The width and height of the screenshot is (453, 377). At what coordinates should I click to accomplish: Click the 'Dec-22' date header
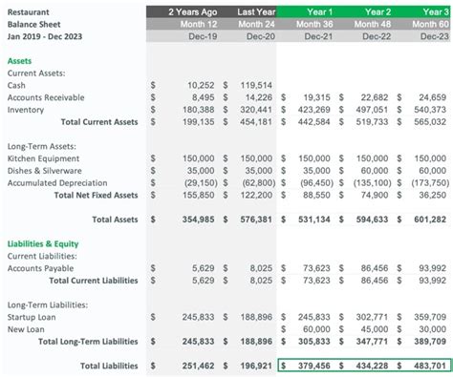click(x=377, y=36)
